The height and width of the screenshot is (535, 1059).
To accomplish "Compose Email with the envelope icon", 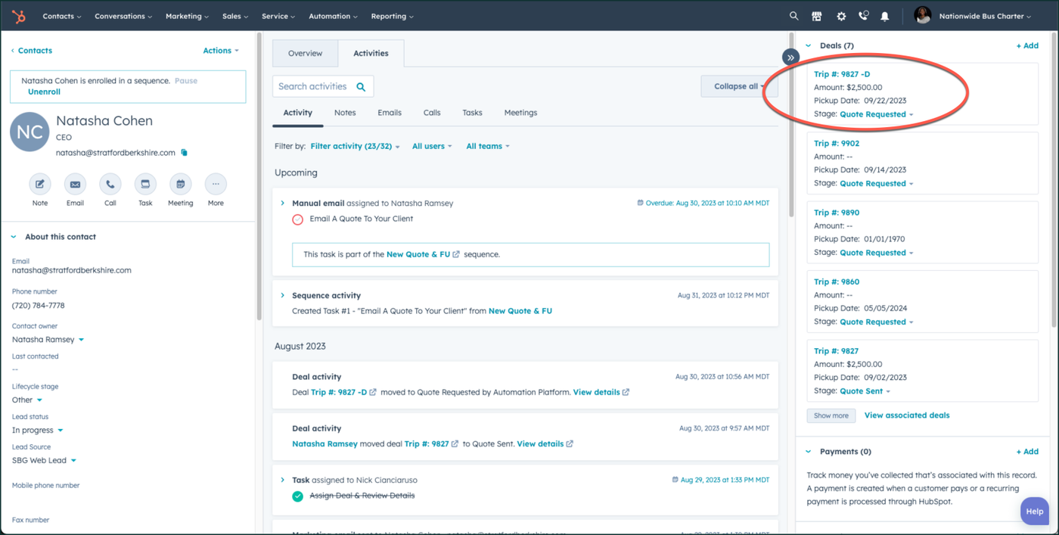I will [x=75, y=184].
